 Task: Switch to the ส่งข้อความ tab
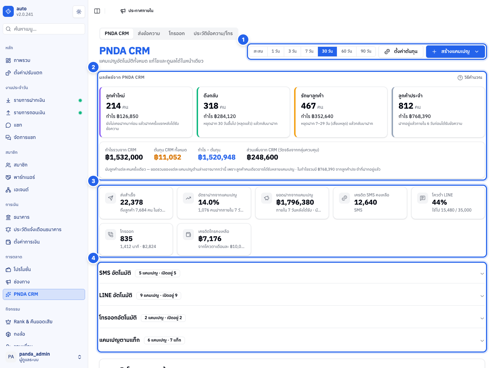[x=149, y=33]
